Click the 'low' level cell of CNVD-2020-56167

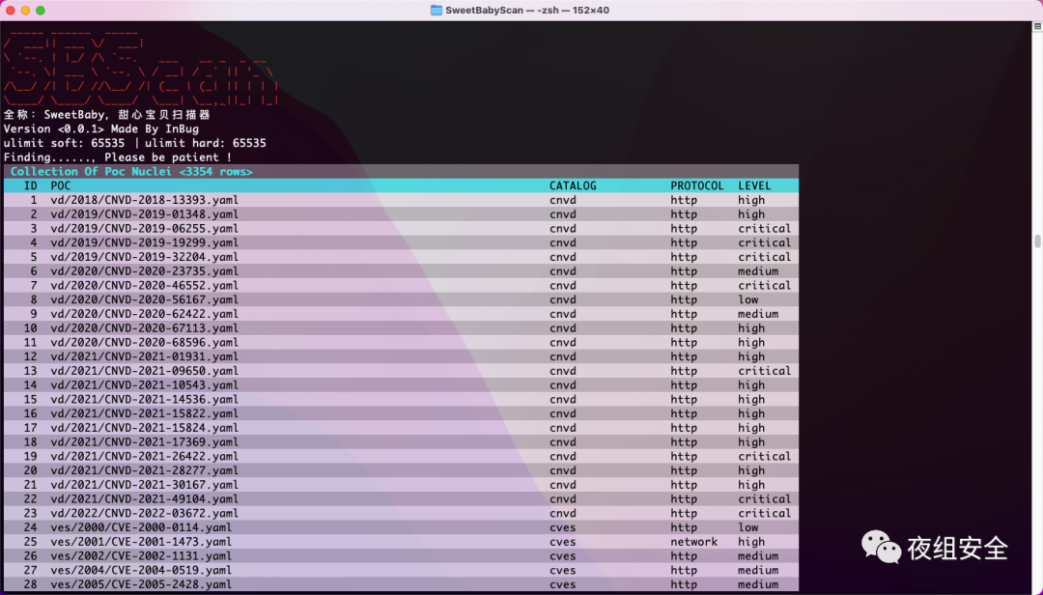click(747, 299)
